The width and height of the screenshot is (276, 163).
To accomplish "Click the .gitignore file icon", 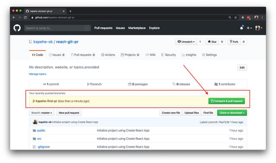I will pos(34,147).
